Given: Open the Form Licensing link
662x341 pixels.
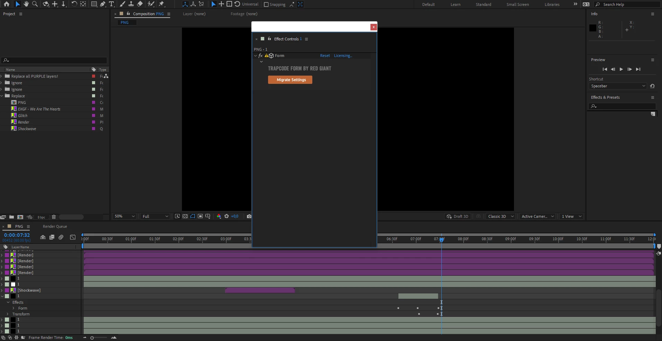Looking at the screenshot, I should tap(343, 56).
